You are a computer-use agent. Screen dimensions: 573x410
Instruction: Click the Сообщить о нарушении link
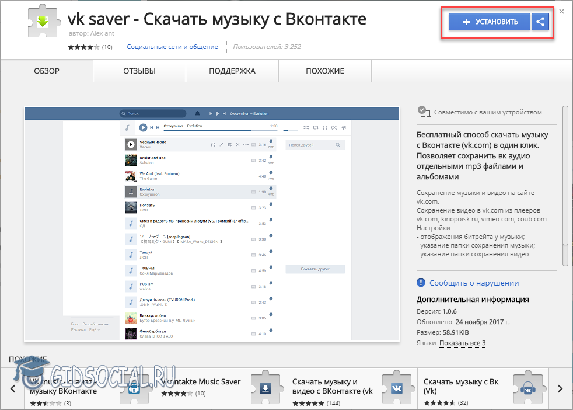point(474,283)
